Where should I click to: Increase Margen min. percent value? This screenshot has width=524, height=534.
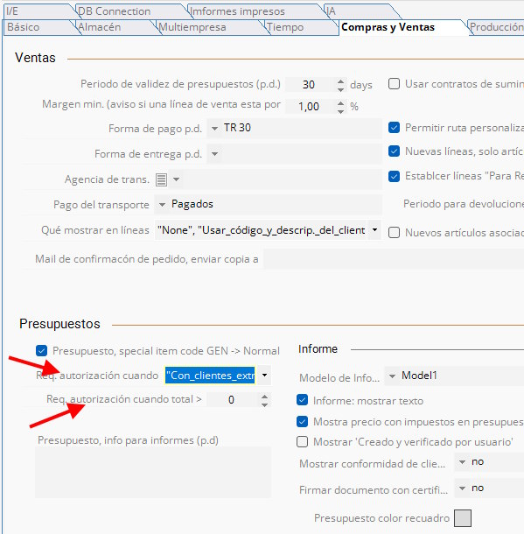pos(340,103)
